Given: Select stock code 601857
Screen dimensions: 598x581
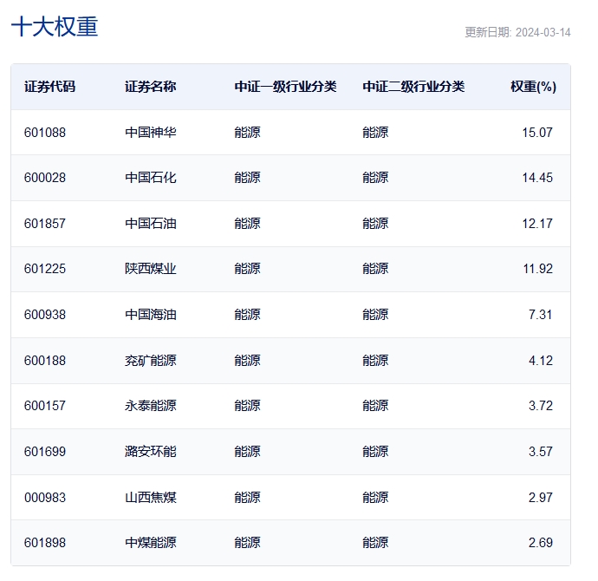Looking at the screenshot, I should 45,223.
